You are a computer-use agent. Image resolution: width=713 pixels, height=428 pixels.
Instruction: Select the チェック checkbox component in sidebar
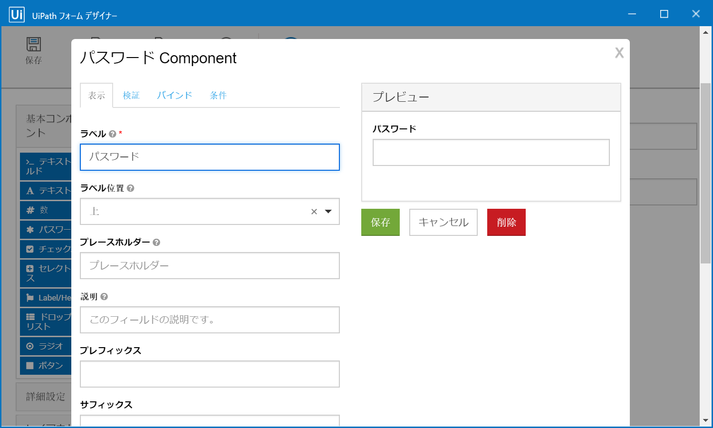(46, 249)
